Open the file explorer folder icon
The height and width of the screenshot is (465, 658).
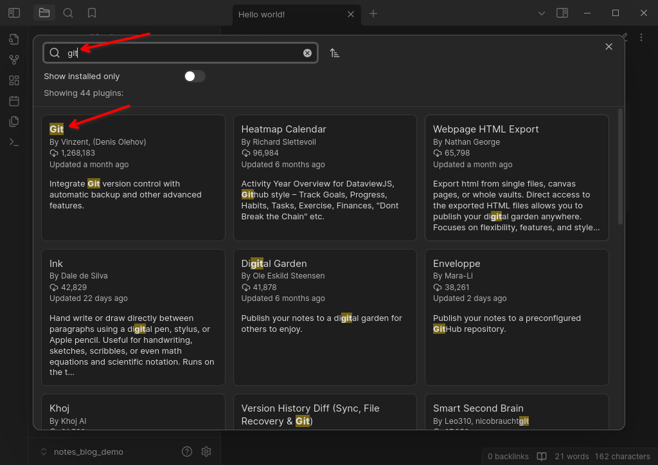[44, 13]
